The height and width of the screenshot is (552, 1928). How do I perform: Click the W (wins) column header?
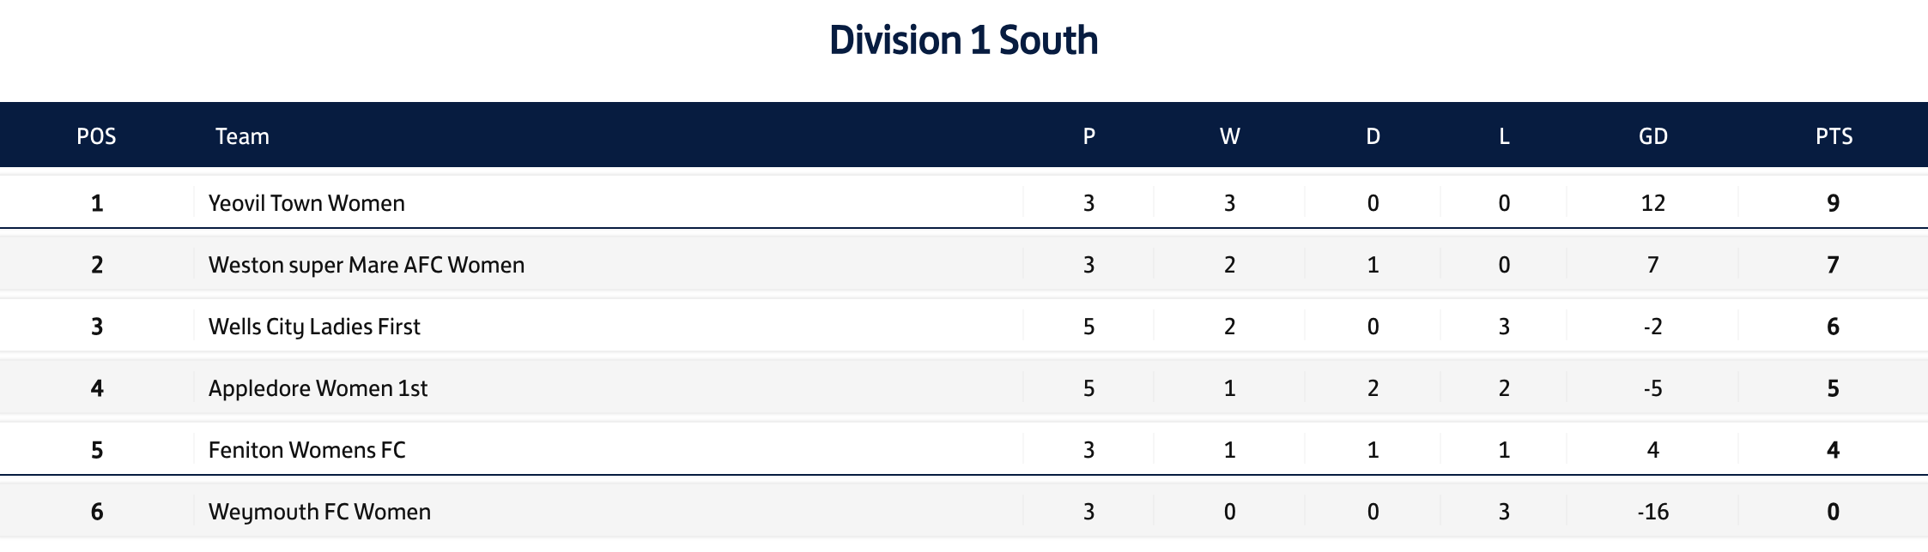(x=1229, y=136)
